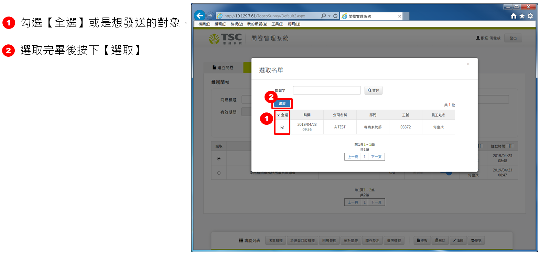540x254 pixels.
Task: Open browser settings gear icon
Action: pyautogui.click(x=530, y=16)
